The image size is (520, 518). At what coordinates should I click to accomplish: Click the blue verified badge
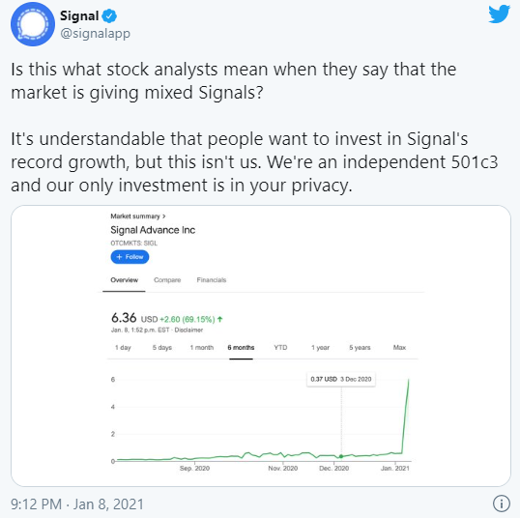(109, 15)
